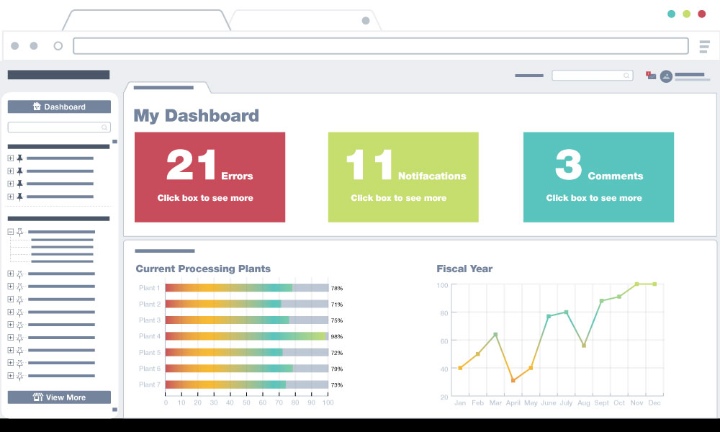Click the magnifier icon in the sidebar search box

coord(104,127)
